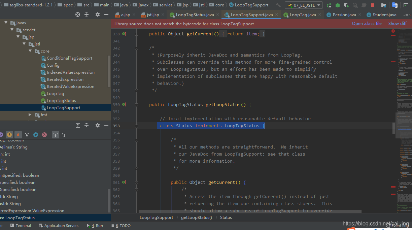
Task: Open Structure panel settings gear
Action: [98, 125]
